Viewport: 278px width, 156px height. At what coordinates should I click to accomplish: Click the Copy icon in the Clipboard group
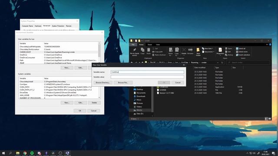(x=142, y=51)
